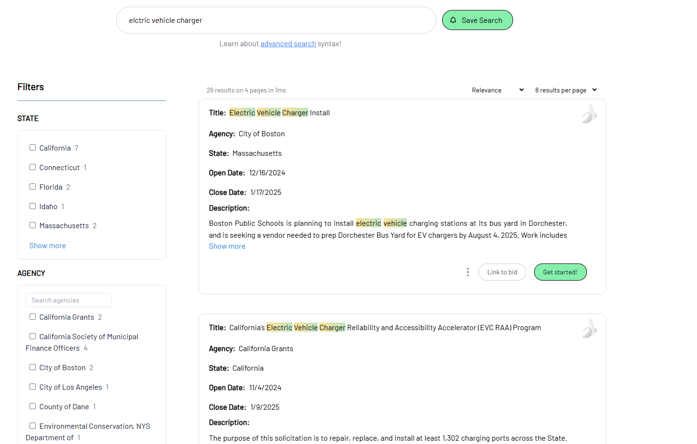Image resolution: width=697 pixels, height=444 pixels.
Task: Click the Electric Vehicle Charger Install title
Action: tap(280, 113)
